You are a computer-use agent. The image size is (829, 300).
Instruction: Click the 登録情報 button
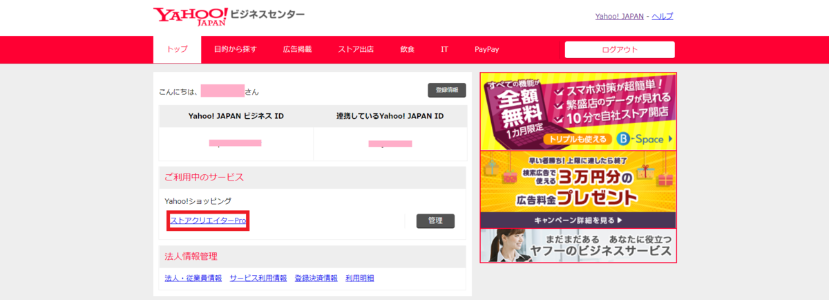tap(447, 91)
